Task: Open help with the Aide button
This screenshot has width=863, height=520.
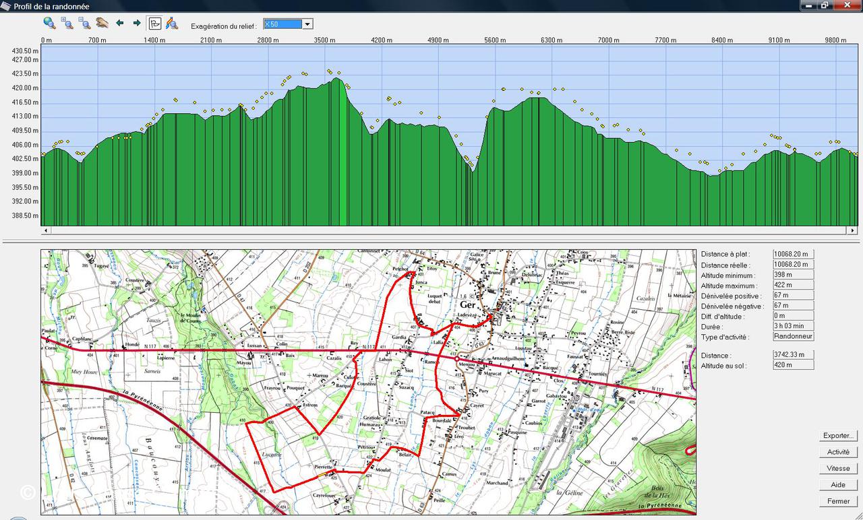Action: (839, 485)
